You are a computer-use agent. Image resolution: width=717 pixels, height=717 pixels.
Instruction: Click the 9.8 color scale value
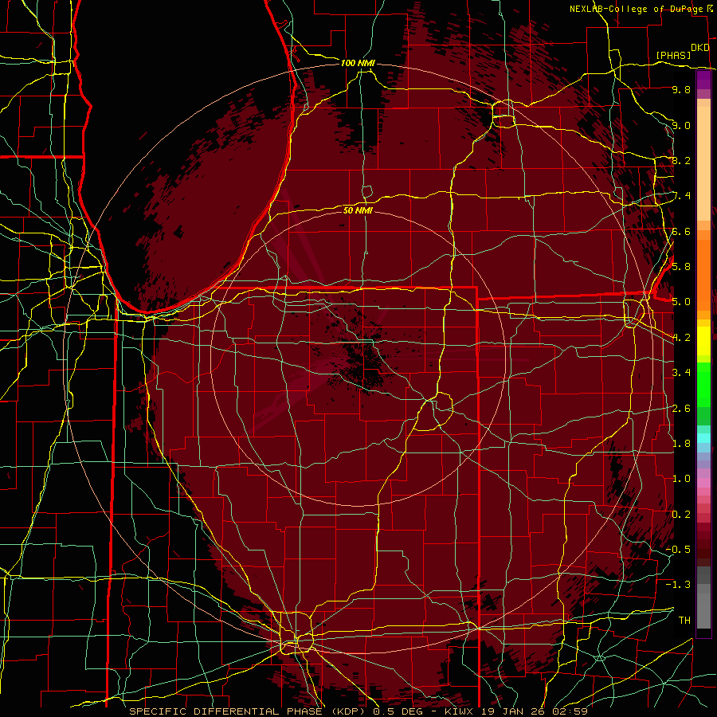point(681,89)
